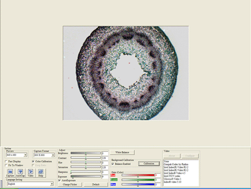Select 'Intel IYUV codec' in list
The height and width of the screenshot is (189, 251).
pyautogui.click(x=172, y=176)
